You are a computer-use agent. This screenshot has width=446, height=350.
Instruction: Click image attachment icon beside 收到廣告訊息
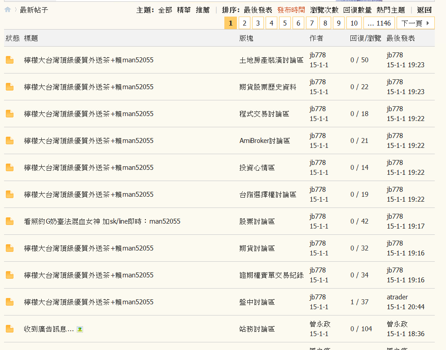coord(80,329)
